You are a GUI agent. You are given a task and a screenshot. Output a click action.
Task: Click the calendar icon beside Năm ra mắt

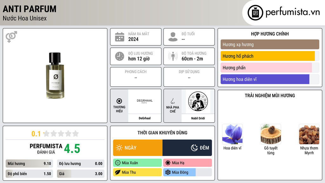tap(120, 37)
